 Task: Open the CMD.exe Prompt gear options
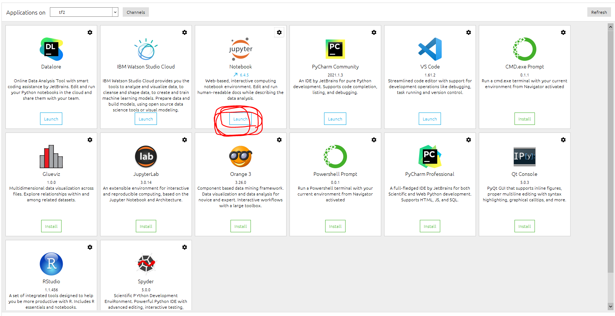(x=563, y=32)
